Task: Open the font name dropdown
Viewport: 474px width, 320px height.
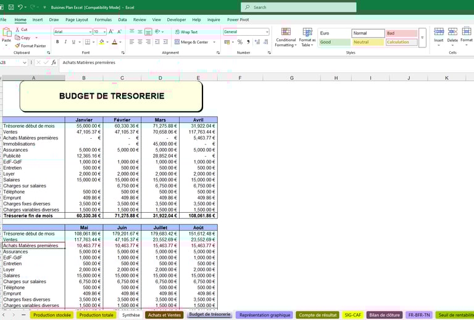Action: tap(90, 31)
